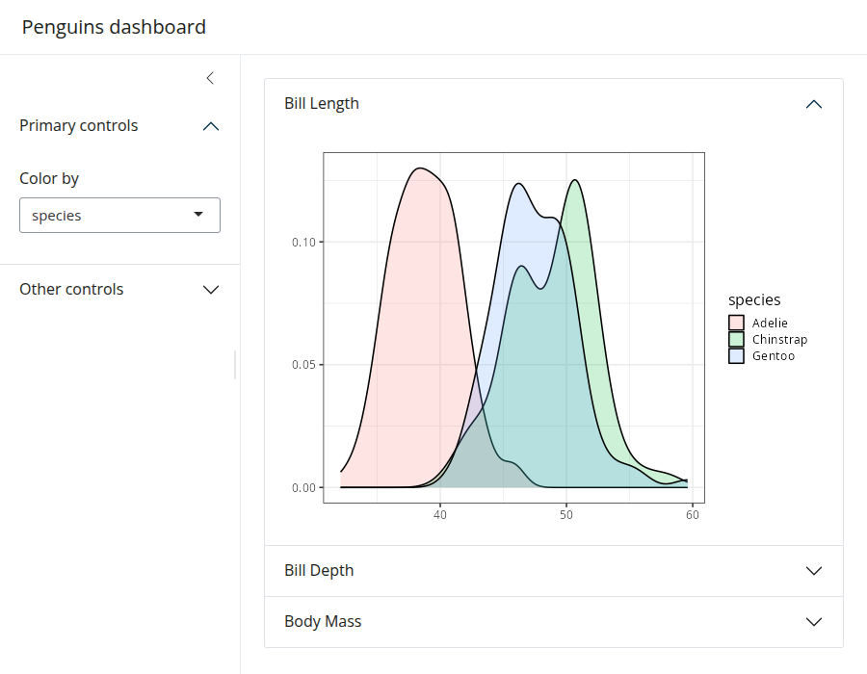Collapse the sidebar using the left chevron

pyautogui.click(x=210, y=78)
